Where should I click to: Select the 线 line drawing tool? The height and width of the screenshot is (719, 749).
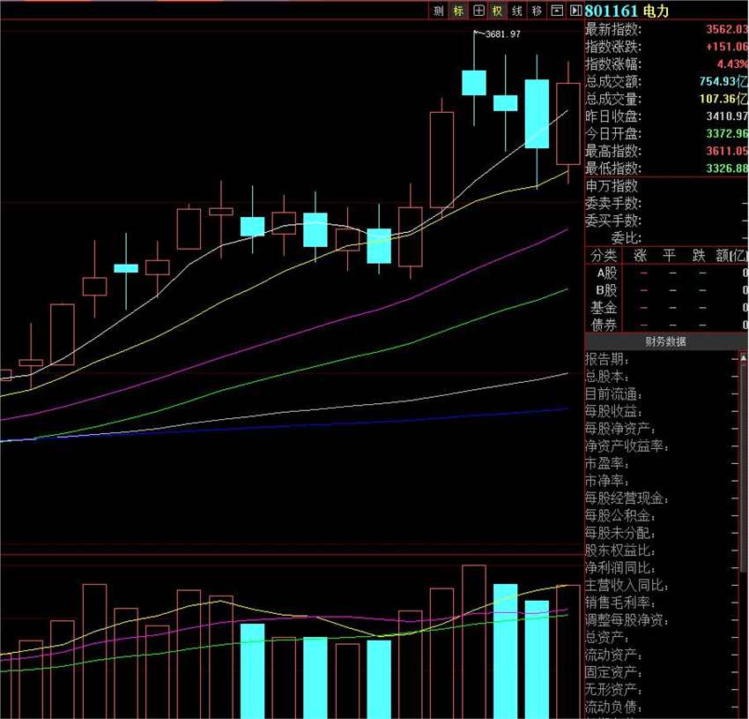[517, 11]
